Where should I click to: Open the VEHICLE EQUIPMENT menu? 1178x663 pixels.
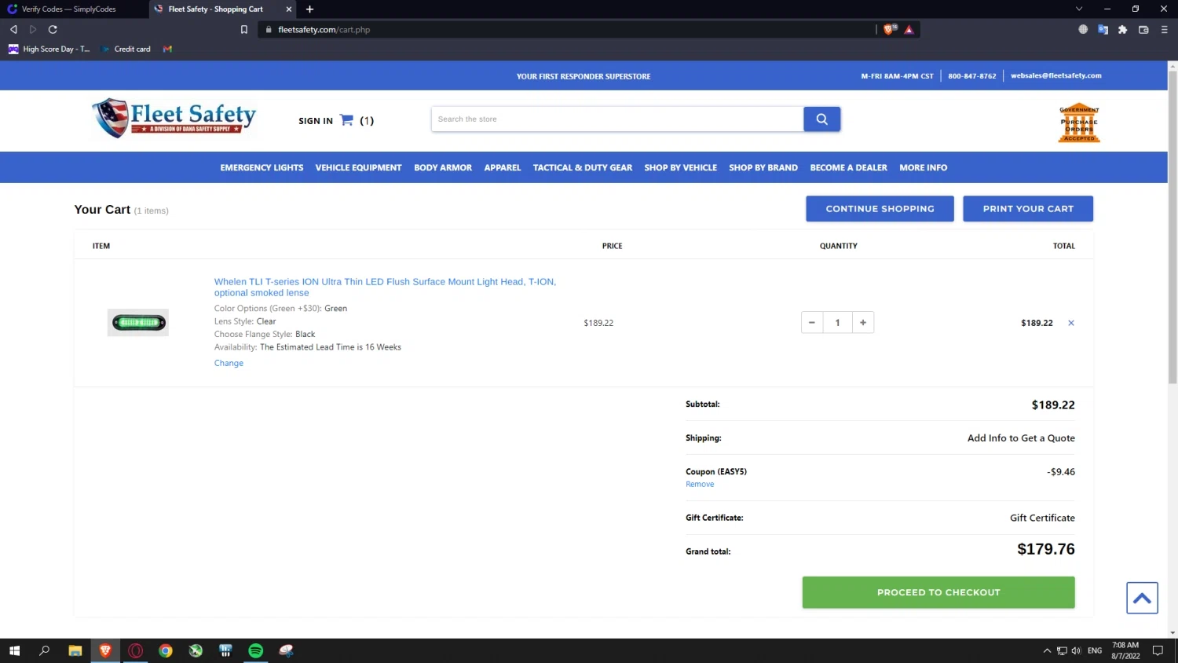(358, 167)
